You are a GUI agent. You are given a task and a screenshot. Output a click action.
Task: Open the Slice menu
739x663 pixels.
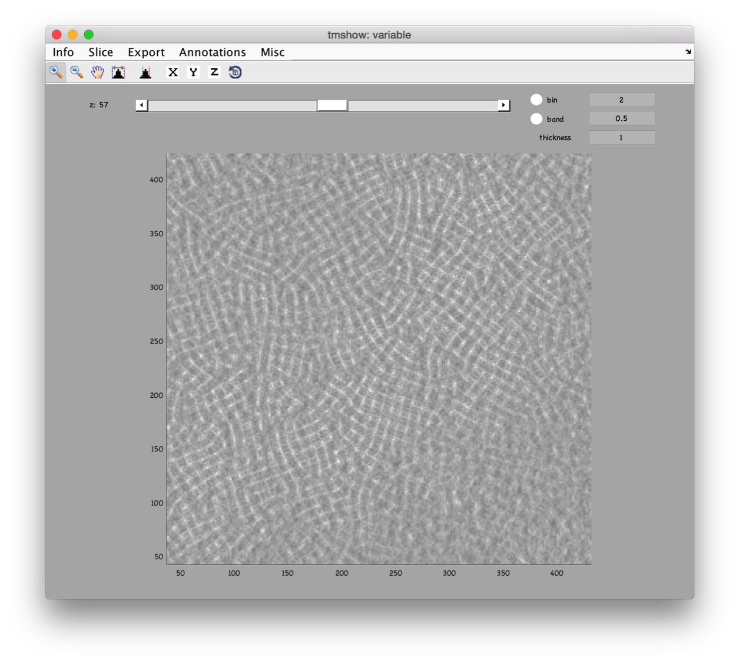click(x=101, y=52)
